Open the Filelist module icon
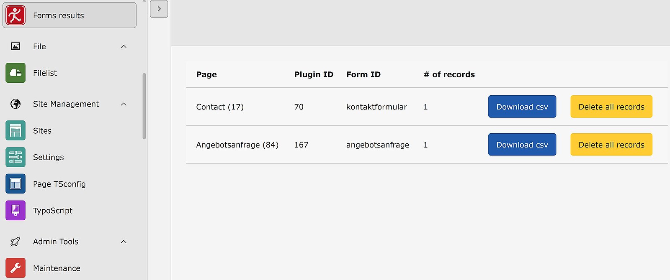 pyautogui.click(x=15, y=73)
